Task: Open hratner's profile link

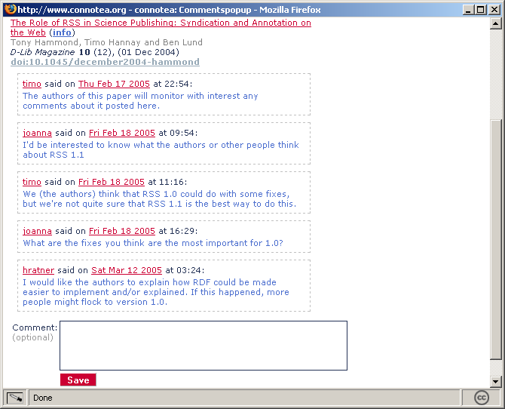Action: (38, 270)
